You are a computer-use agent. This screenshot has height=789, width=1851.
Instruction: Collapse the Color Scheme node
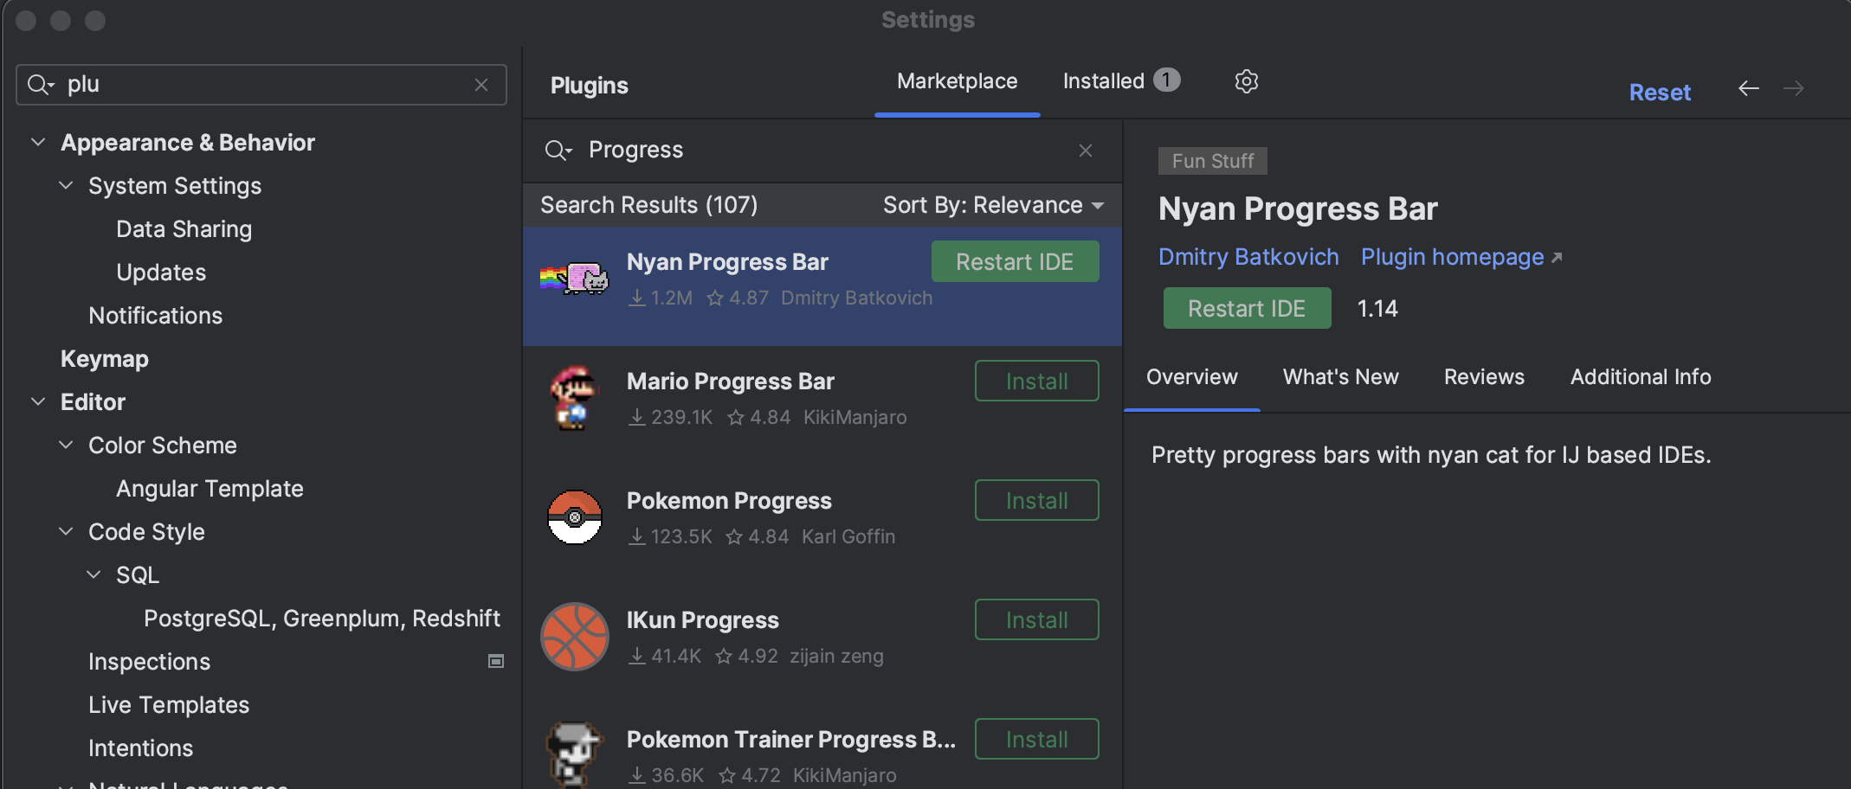tap(66, 445)
